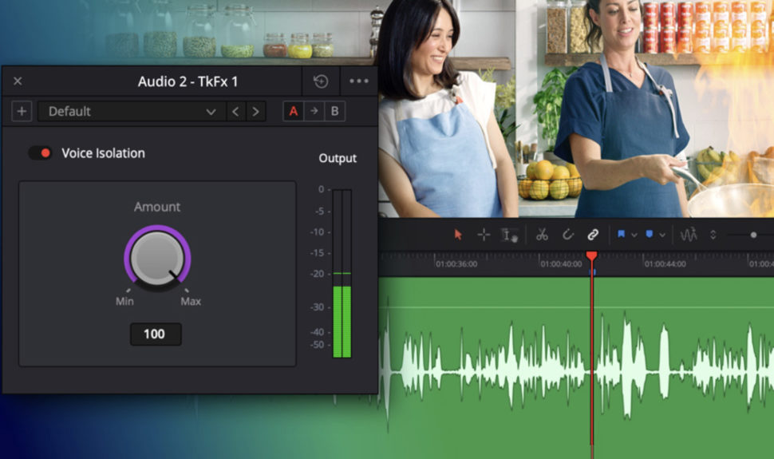Toggle the snapping magnet icon
The width and height of the screenshot is (774, 459).
coord(567,235)
